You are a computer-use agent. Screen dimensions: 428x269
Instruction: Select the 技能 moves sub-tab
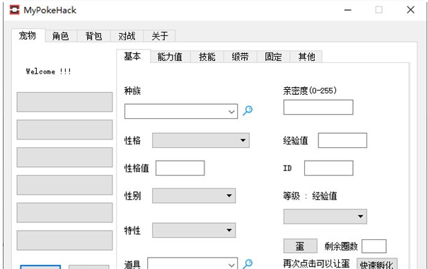[207, 57]
